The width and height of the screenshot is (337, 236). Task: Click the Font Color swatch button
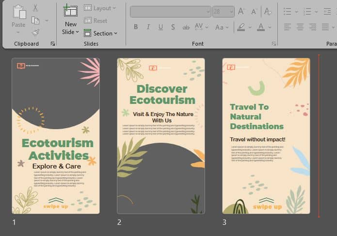pos(261,27)
